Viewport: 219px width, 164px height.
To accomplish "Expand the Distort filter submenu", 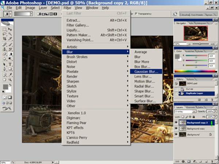I will [x=96, y=61].
